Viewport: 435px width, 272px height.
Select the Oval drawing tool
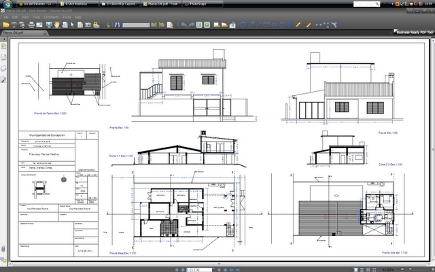point(243,25)
